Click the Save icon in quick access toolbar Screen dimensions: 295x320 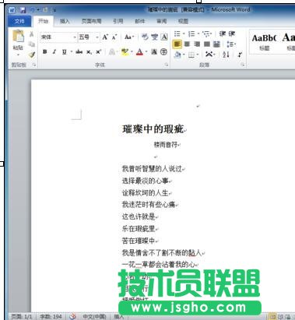pyautogui.click(x=23, y=10)
